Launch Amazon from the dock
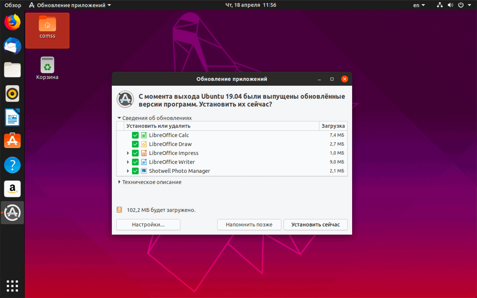The height and width of the screenshot is (298, 477). pyautogui.click(x=12, y=189)
